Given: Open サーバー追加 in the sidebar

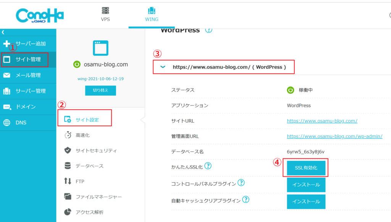Looking at the screenshot, I should [x=28, y=43].
